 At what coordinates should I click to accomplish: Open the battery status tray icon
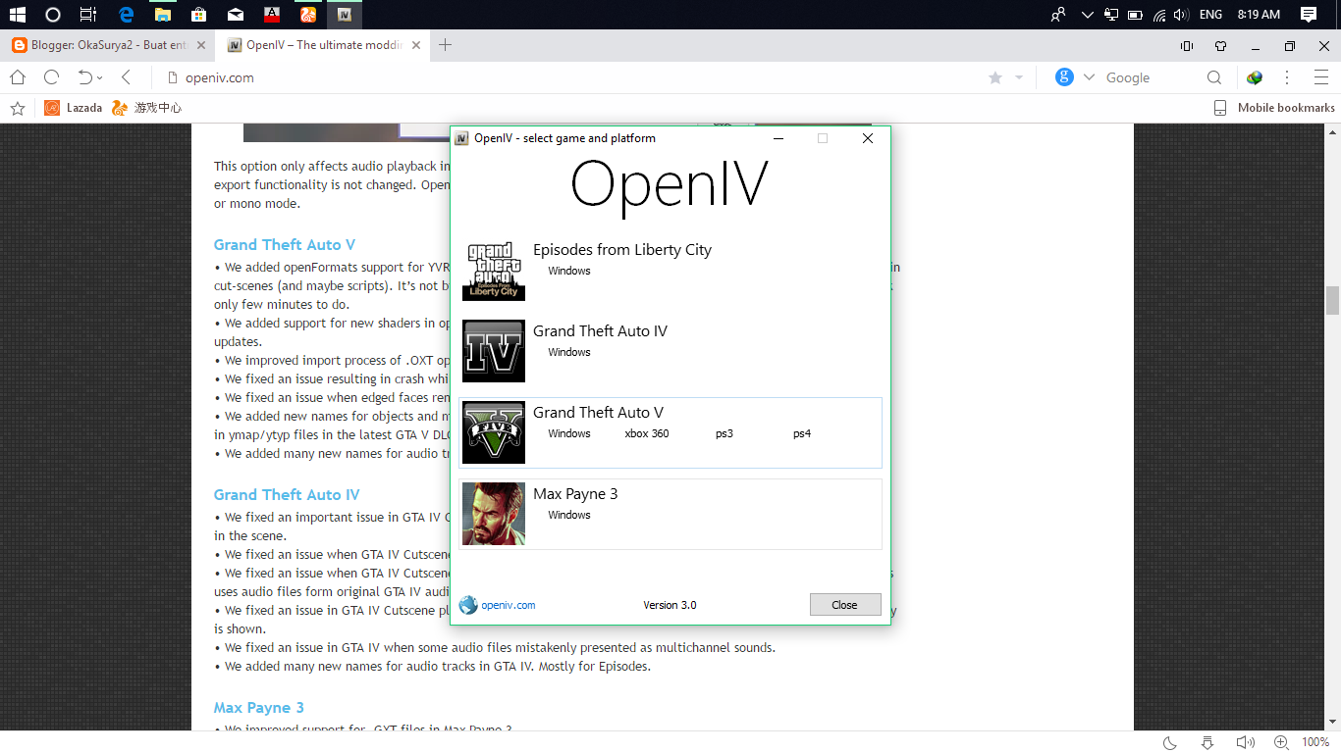point(1135,15)
